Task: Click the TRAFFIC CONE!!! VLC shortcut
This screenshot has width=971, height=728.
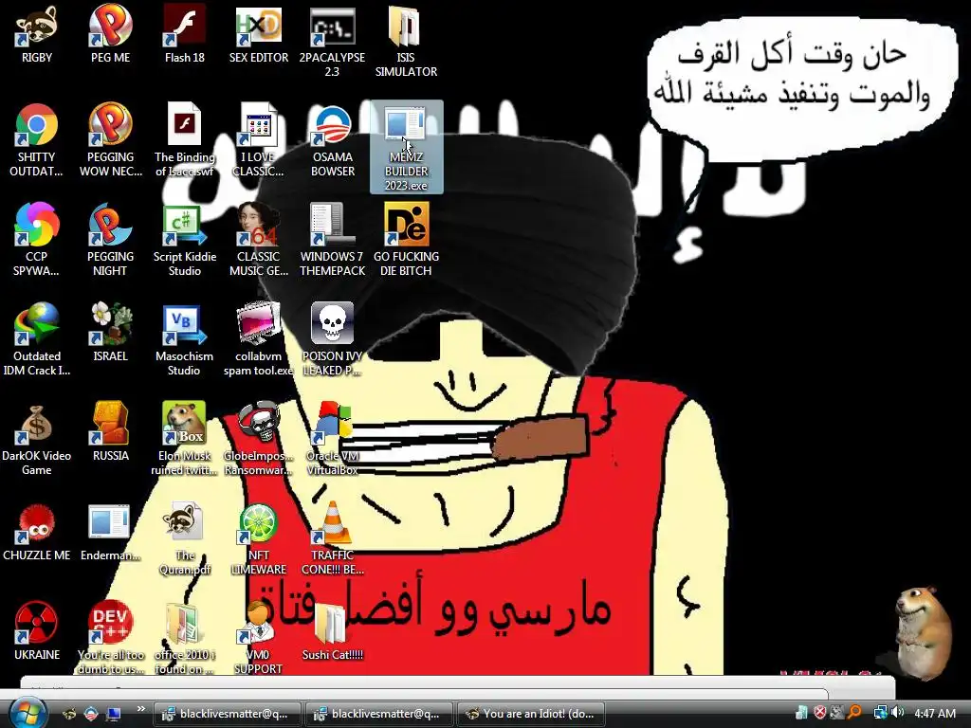Action: point(332,539)
